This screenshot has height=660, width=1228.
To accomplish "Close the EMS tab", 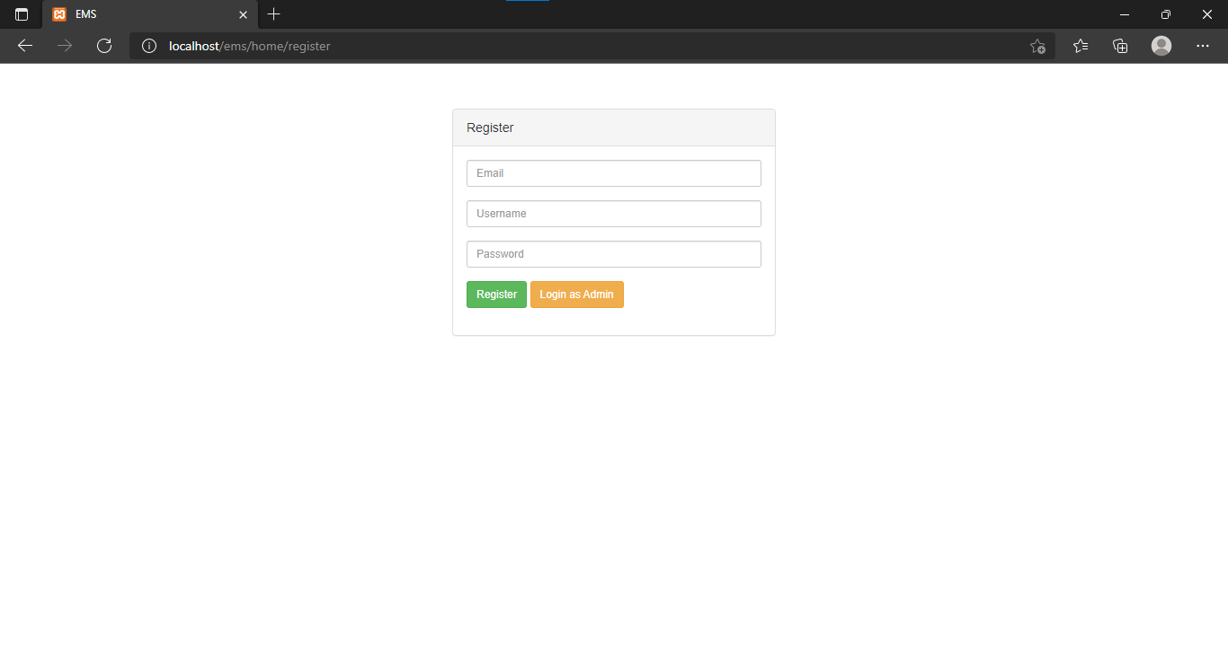I will coord(243,14).
